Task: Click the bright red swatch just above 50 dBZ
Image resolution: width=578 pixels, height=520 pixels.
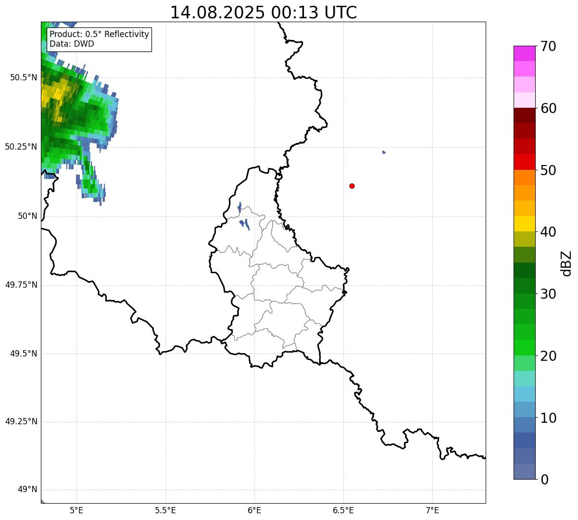Action: click(524, 162)
